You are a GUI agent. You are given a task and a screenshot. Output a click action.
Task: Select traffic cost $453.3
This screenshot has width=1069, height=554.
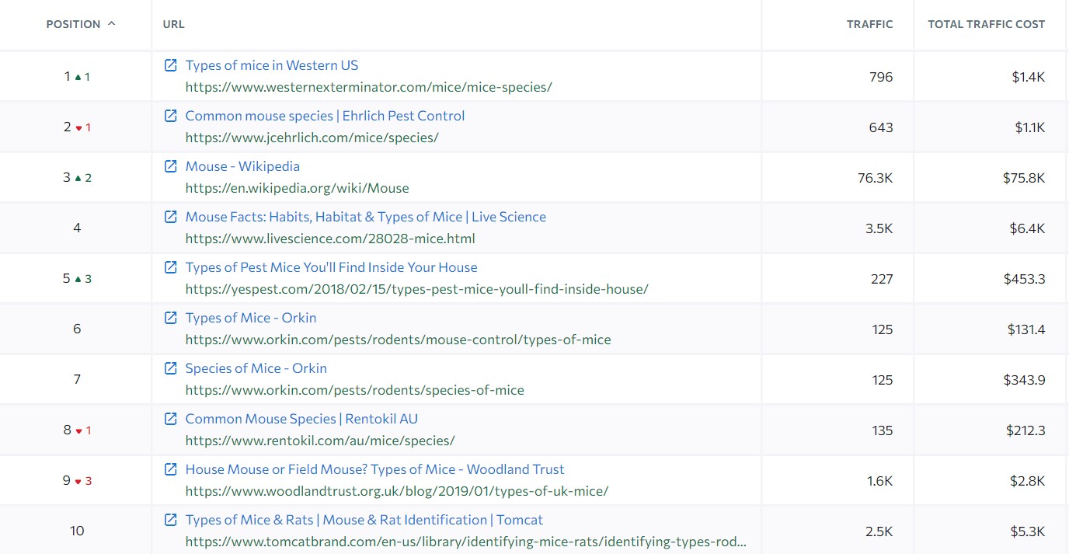click(1025, 279)
